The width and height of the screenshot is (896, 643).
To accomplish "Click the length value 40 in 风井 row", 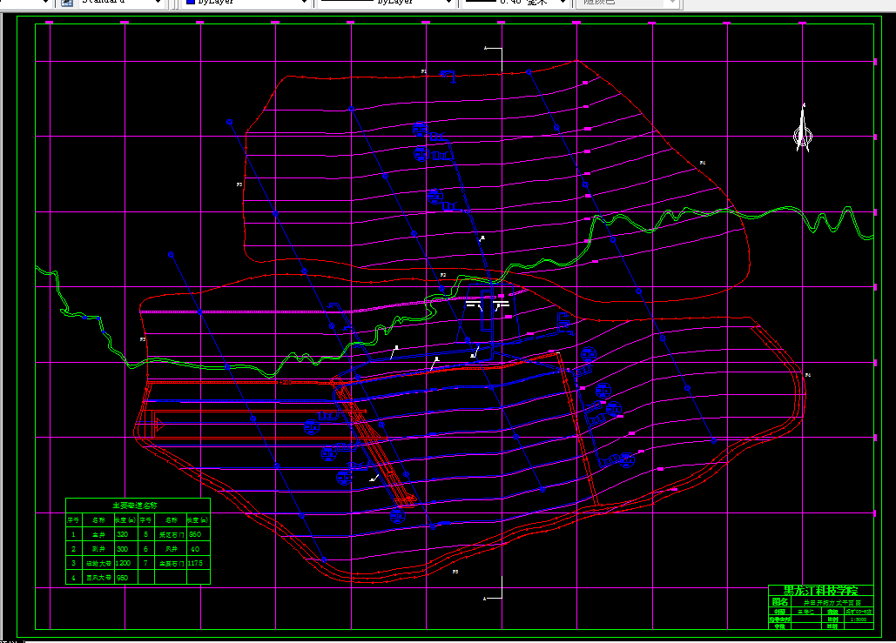I will tap(195, 549).
